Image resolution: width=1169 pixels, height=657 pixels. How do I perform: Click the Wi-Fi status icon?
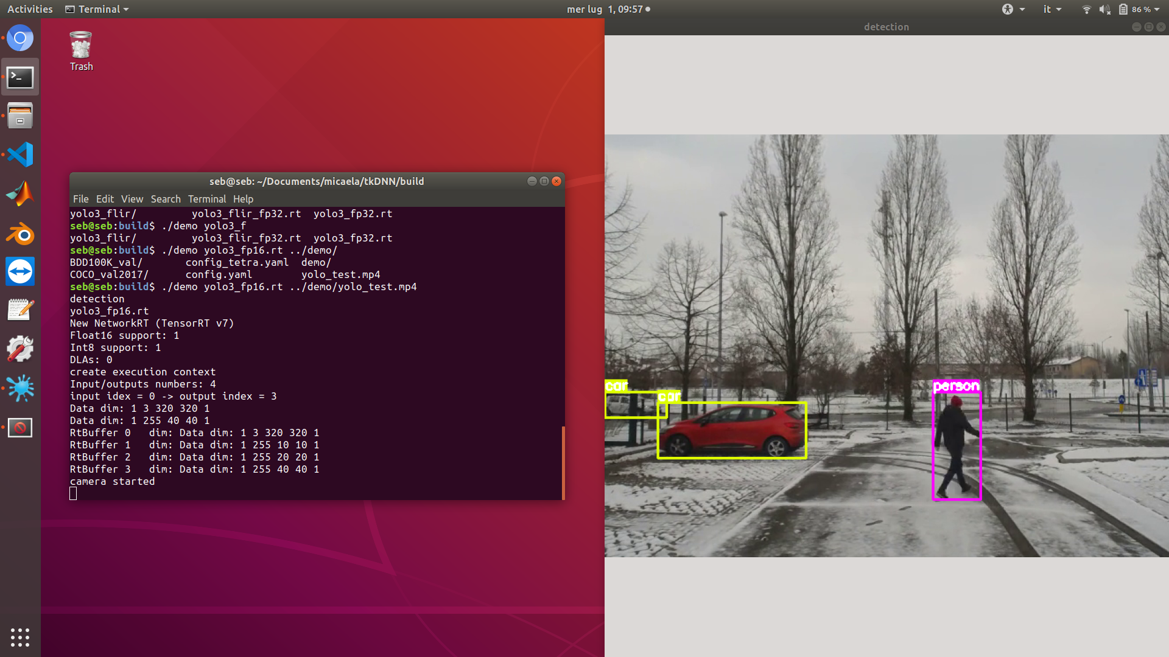pos(1086,9)
